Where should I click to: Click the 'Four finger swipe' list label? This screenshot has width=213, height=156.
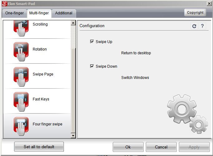point(47,124)
